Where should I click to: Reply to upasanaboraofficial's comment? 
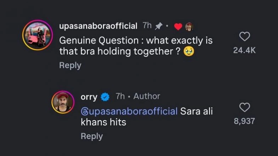tap(70, 65)
